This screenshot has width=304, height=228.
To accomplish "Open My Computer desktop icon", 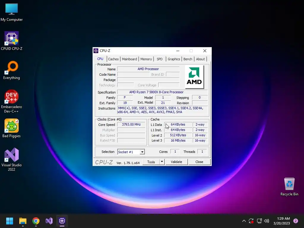I will [12, 12].
